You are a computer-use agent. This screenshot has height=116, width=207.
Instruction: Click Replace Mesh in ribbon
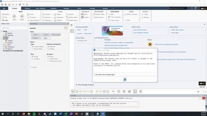click(72, 17)
